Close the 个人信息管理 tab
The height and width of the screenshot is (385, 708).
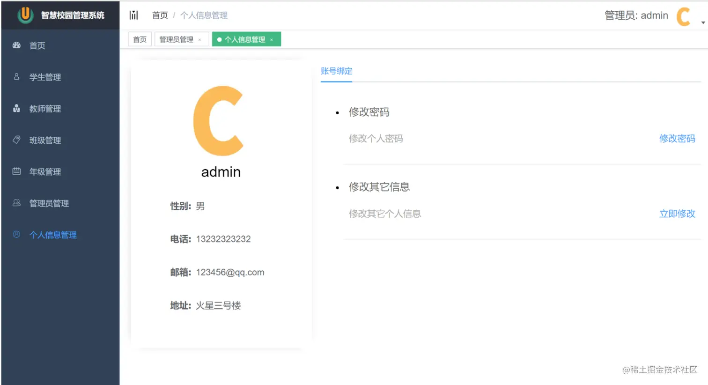(x=272, y=40)
